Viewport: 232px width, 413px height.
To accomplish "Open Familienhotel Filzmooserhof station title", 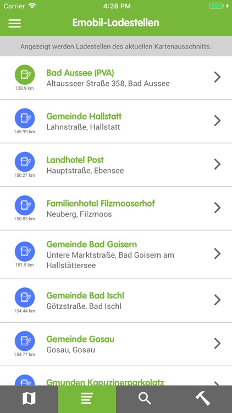I will coord(101,203).
